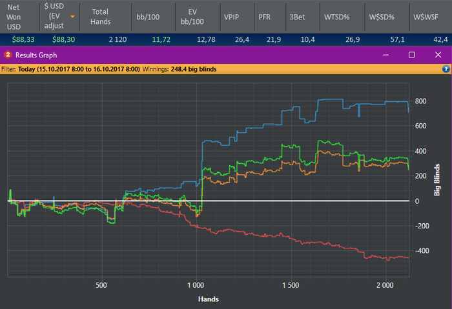Select the 26,9 WTSD% value
The height and width of the screenshot is (309, 452).
353,39
